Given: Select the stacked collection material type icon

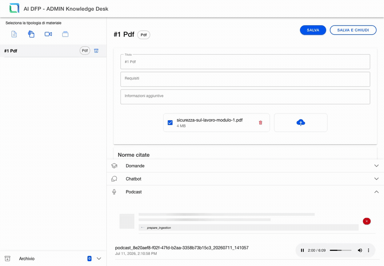Looking at the screenshot, I should pos(65,34).
